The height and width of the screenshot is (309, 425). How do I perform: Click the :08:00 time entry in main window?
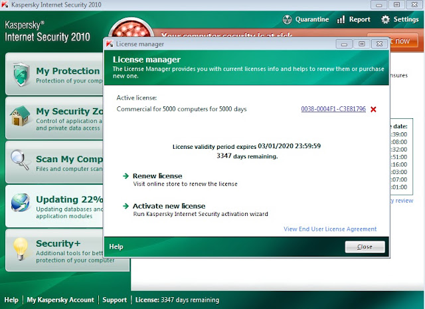pos(399,142)
